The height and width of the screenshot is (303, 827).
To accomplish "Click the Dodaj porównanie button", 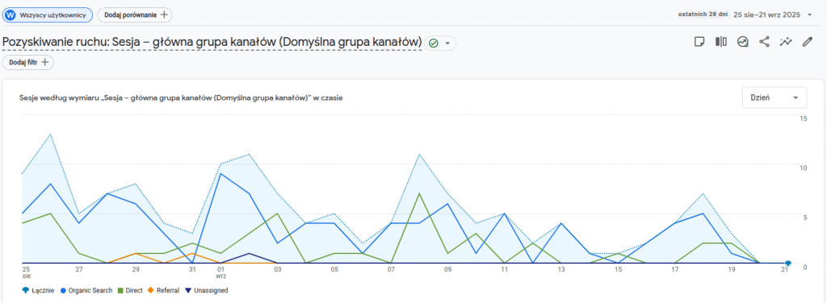I will (x=135, y=15).
